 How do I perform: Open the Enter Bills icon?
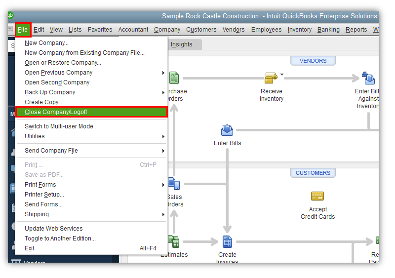[x=227, y=130]
